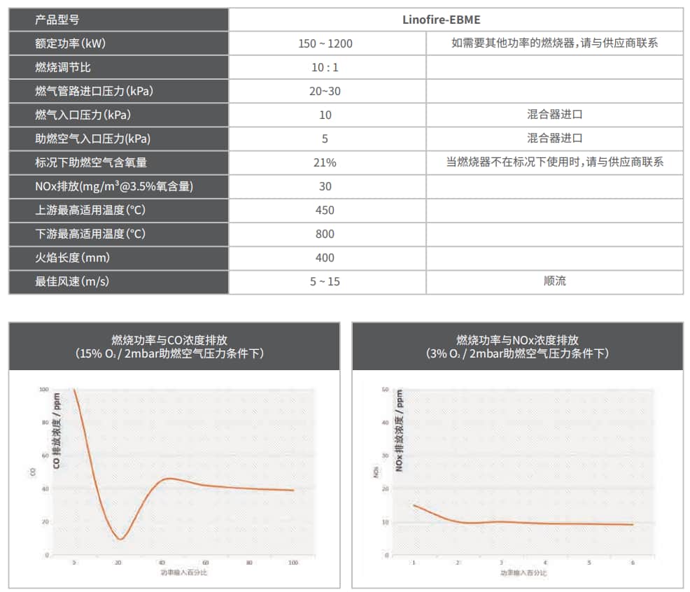
Task: Select the 21% oxygen content value
Action: (x=325, y=162)
